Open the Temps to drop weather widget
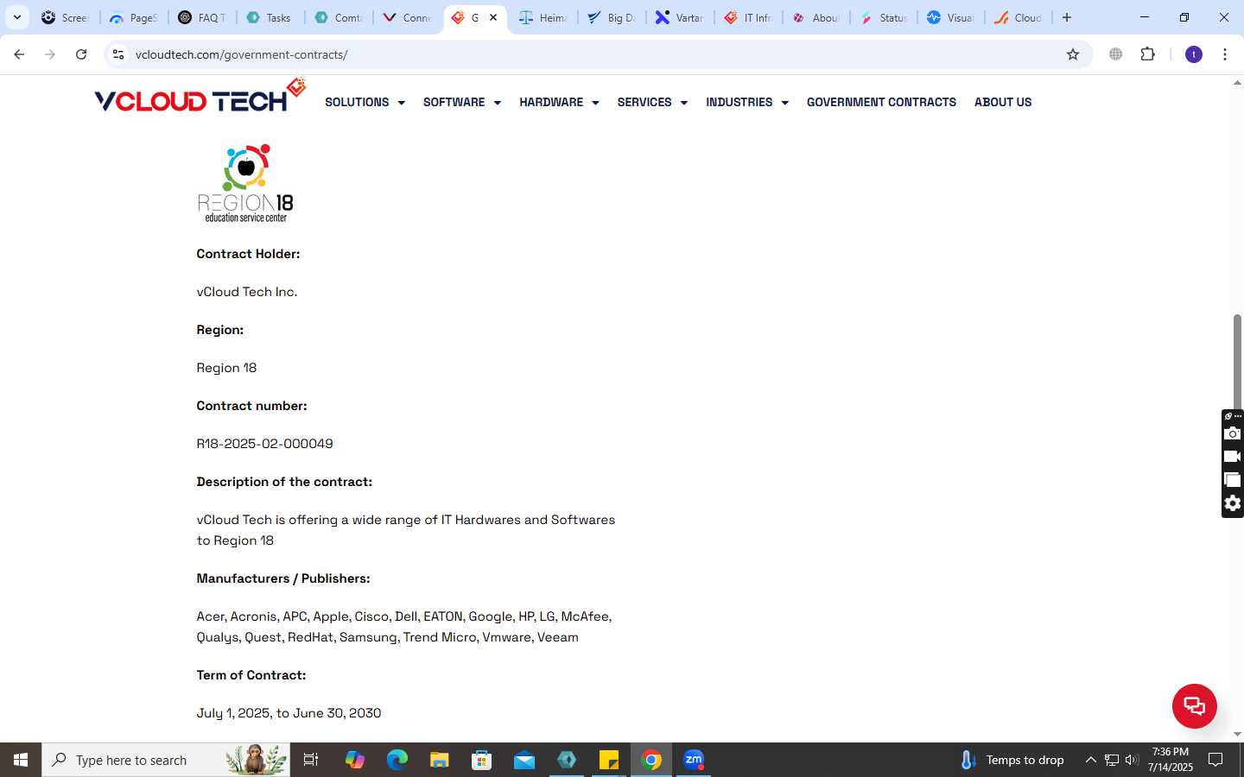1244x777 pixels. (x=1012, y=760)
